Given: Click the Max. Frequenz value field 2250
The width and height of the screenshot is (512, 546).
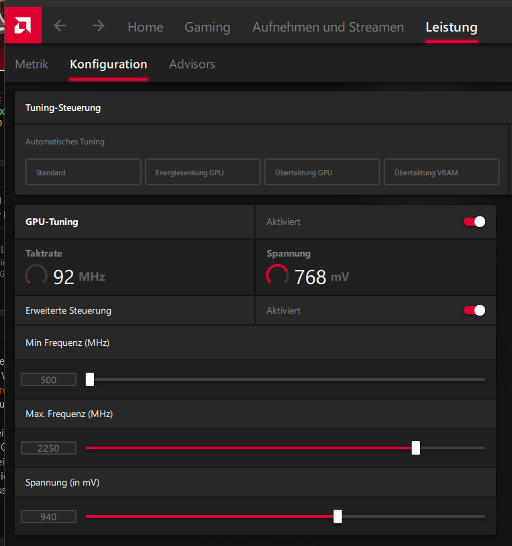Looking at the screenshot, I should pos(49,448).
